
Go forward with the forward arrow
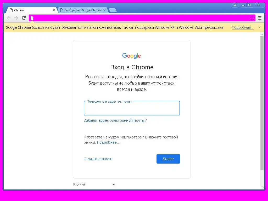(16, 18)
